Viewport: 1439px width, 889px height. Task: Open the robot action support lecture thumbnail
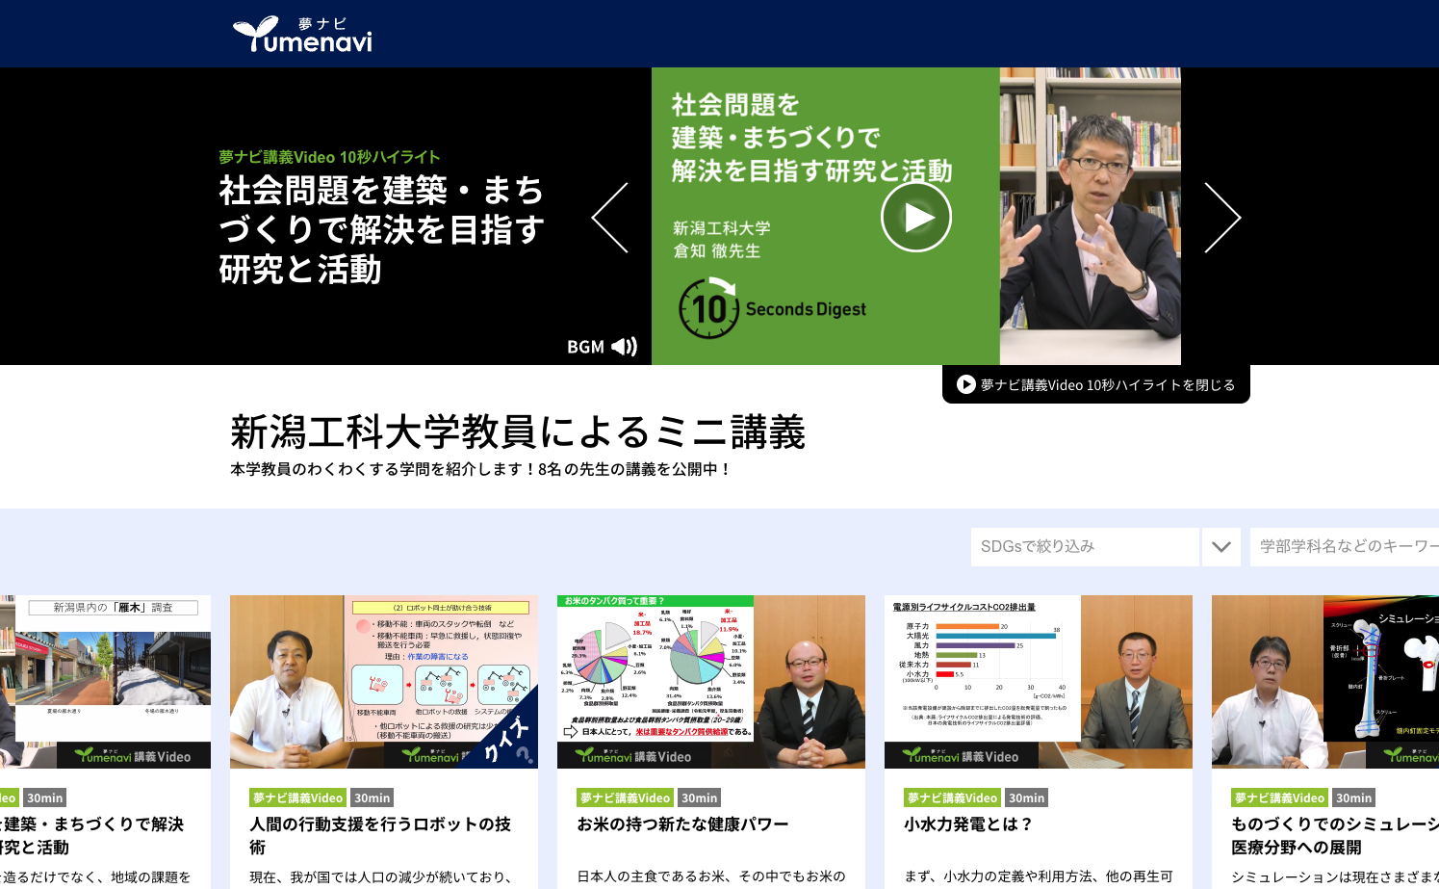tap(383, 681)
